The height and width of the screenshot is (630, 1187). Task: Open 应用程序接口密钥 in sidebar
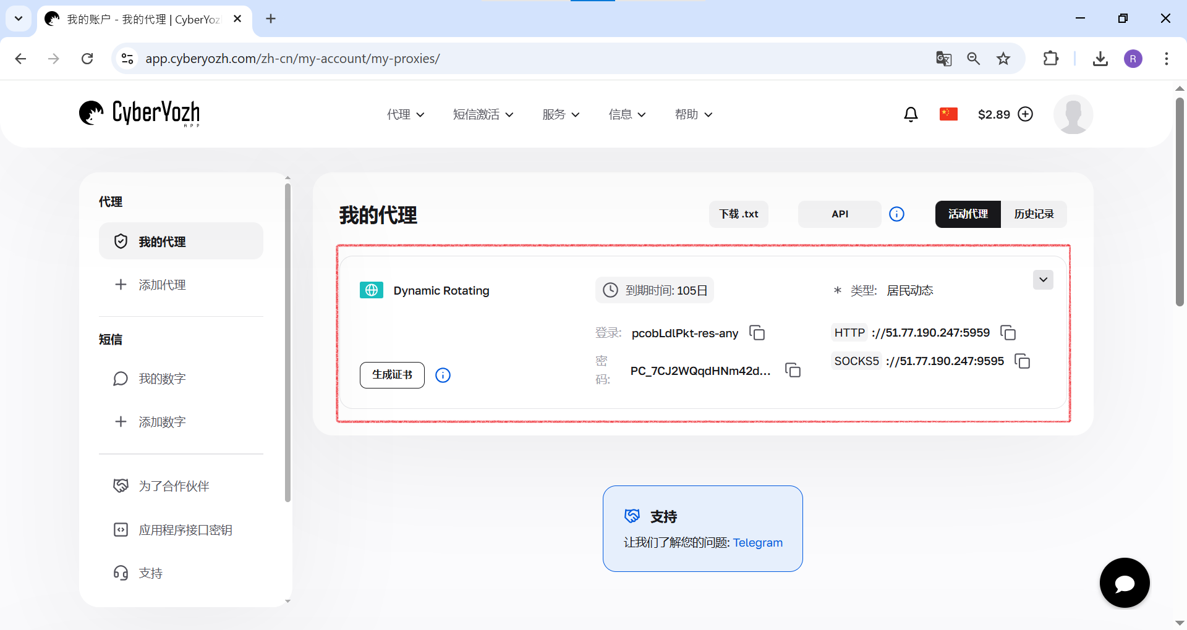(185, 530)
